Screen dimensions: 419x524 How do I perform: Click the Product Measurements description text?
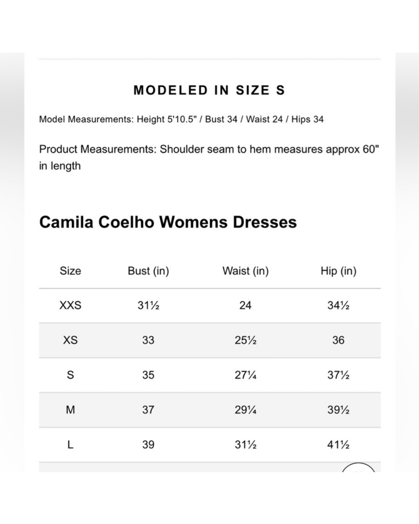[209, 157]
